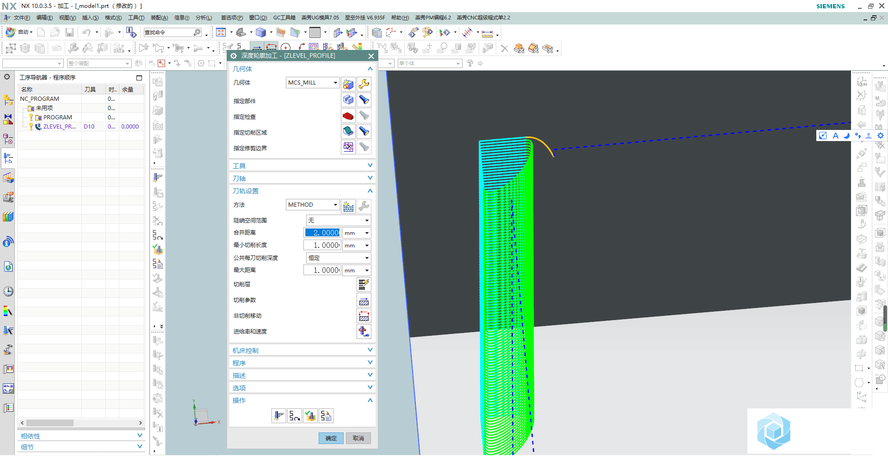
Task: Open the common depth per cut (恒定) dropdown
Action: click(x=339, y=258)
